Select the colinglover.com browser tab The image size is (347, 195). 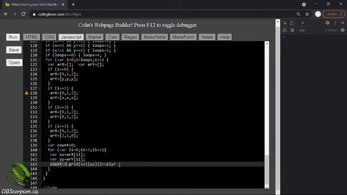coord(34,5)
